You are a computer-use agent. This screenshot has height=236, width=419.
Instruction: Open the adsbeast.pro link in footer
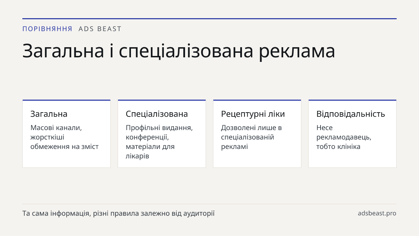click(377, 213)
